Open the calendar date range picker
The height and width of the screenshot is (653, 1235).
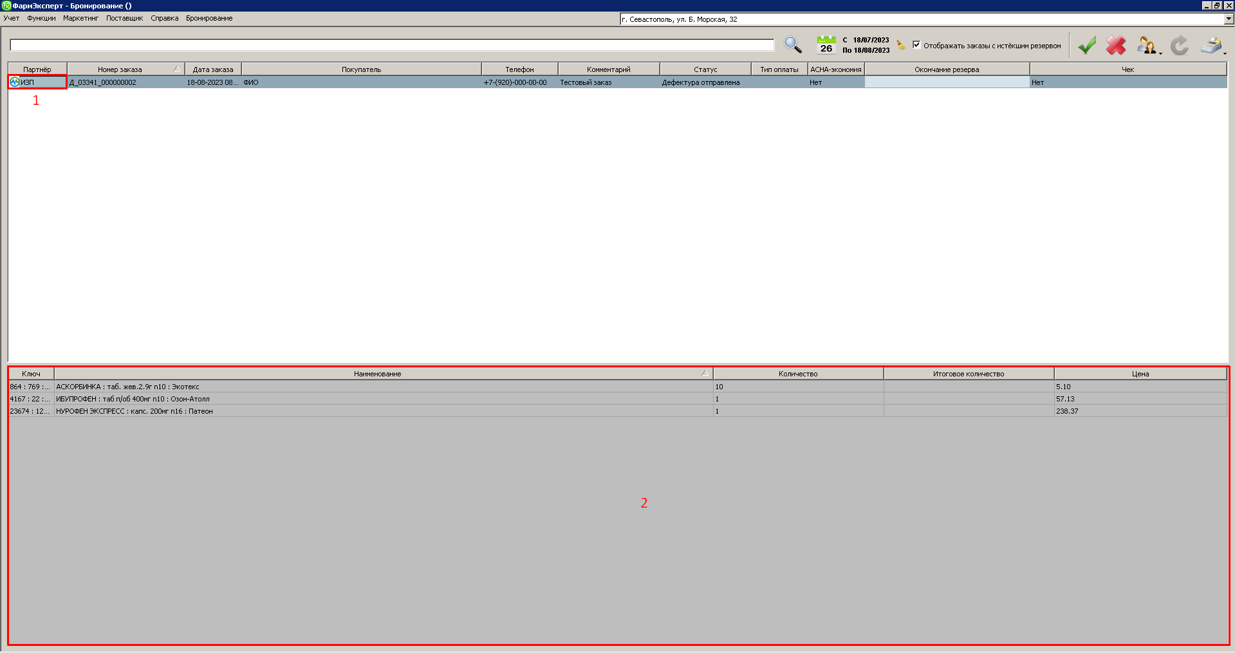pos(826,45)
